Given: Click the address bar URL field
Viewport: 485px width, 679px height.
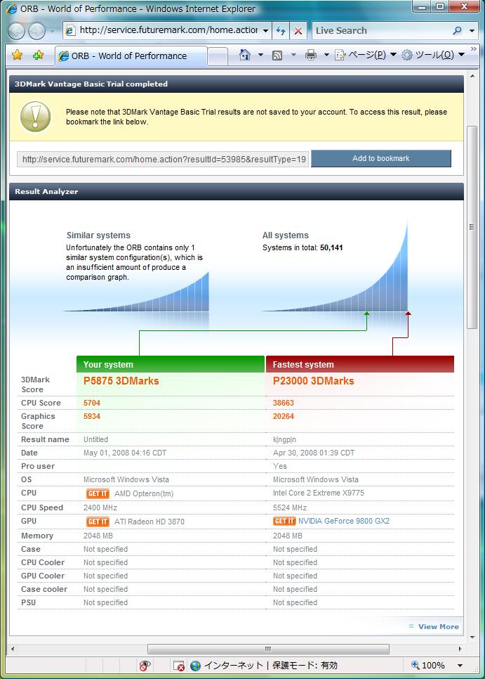Looking at the screenshot, I should point(168,30).
